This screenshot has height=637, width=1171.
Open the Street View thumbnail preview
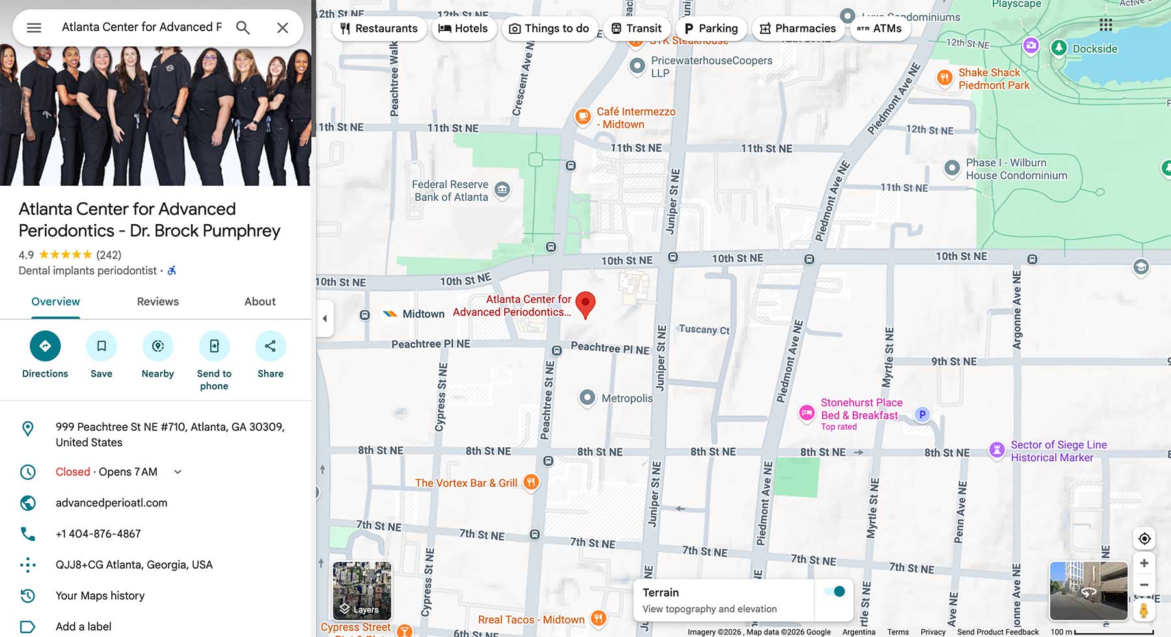[1088, 591]
